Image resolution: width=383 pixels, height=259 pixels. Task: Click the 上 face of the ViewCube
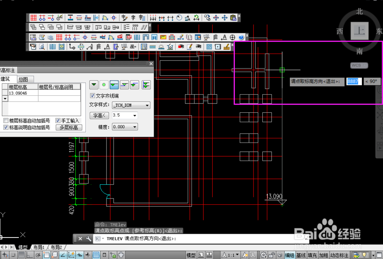tap(360, 31)
